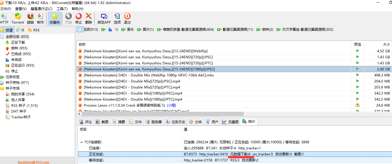This screenshot has width=392, height=164.
Task: Switch to the 截图 details tab
Action: click(x=102, y=122)
